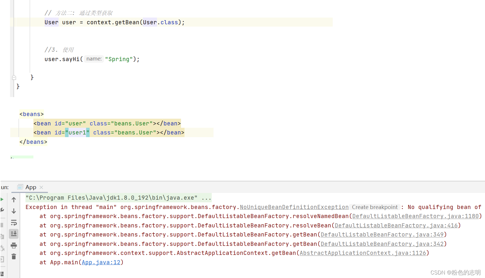
Task: Open the DefaultListableBeanFactory.java:1180 link
Action: tap(415, 216)
